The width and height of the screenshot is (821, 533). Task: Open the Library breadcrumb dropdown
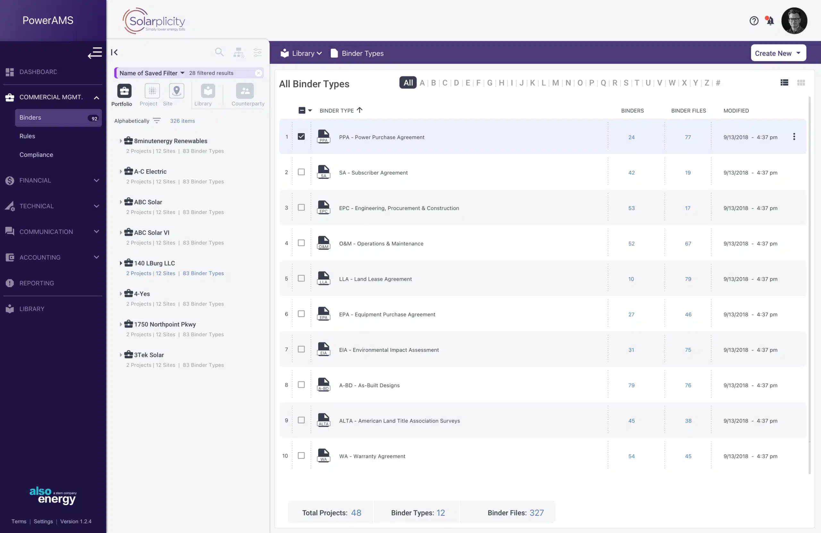[x=301, y=53]
